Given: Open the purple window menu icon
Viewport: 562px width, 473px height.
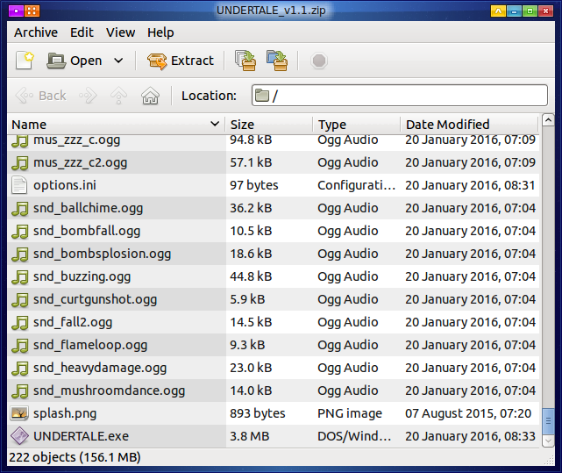Looking at the screenshot, I should pos(16,11).
